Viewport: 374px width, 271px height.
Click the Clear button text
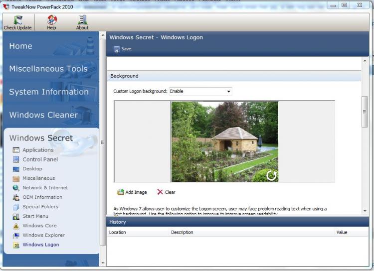tap(170, 192)
